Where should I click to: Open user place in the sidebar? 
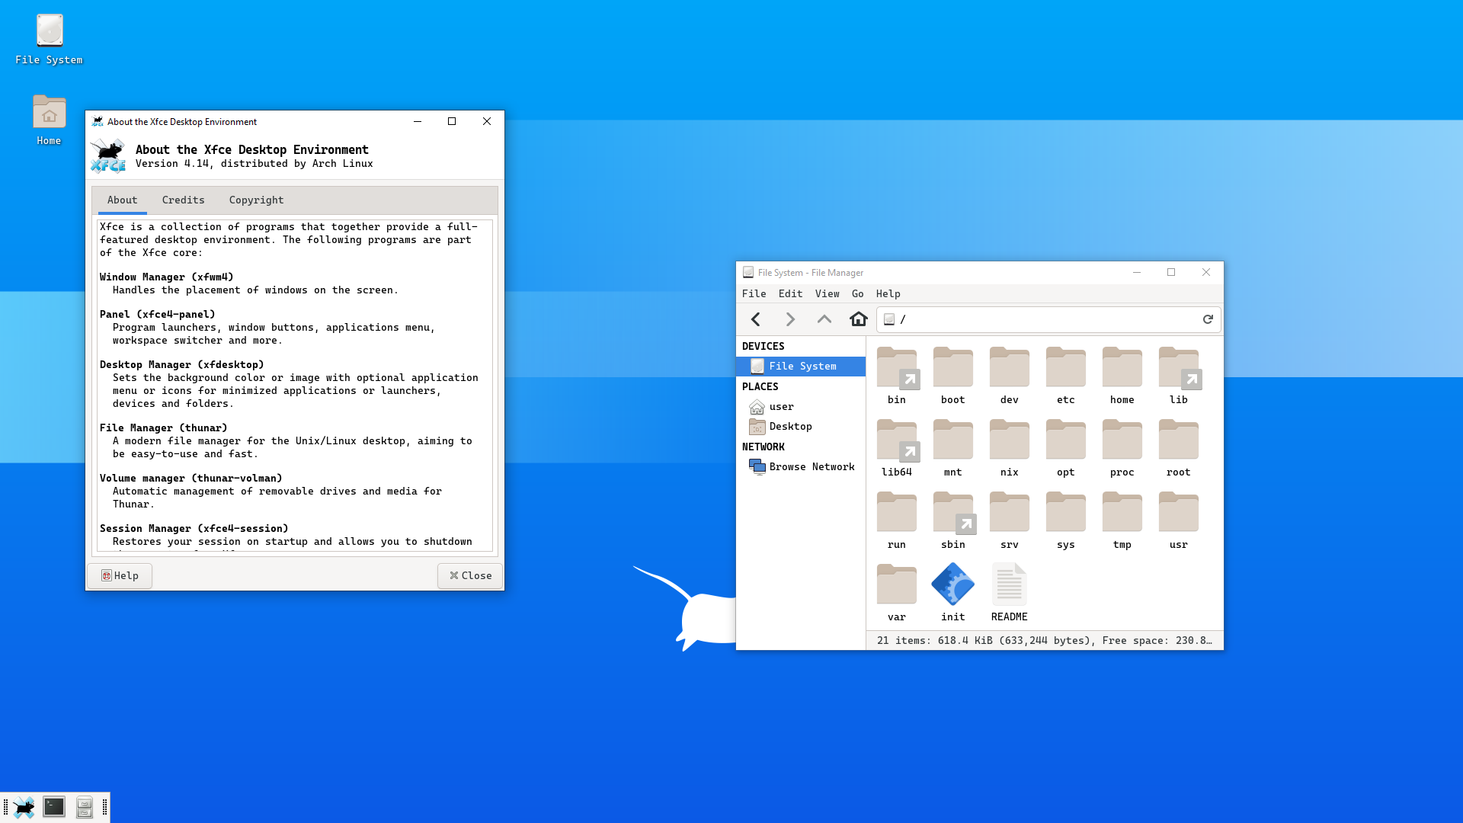pos(801,407)
